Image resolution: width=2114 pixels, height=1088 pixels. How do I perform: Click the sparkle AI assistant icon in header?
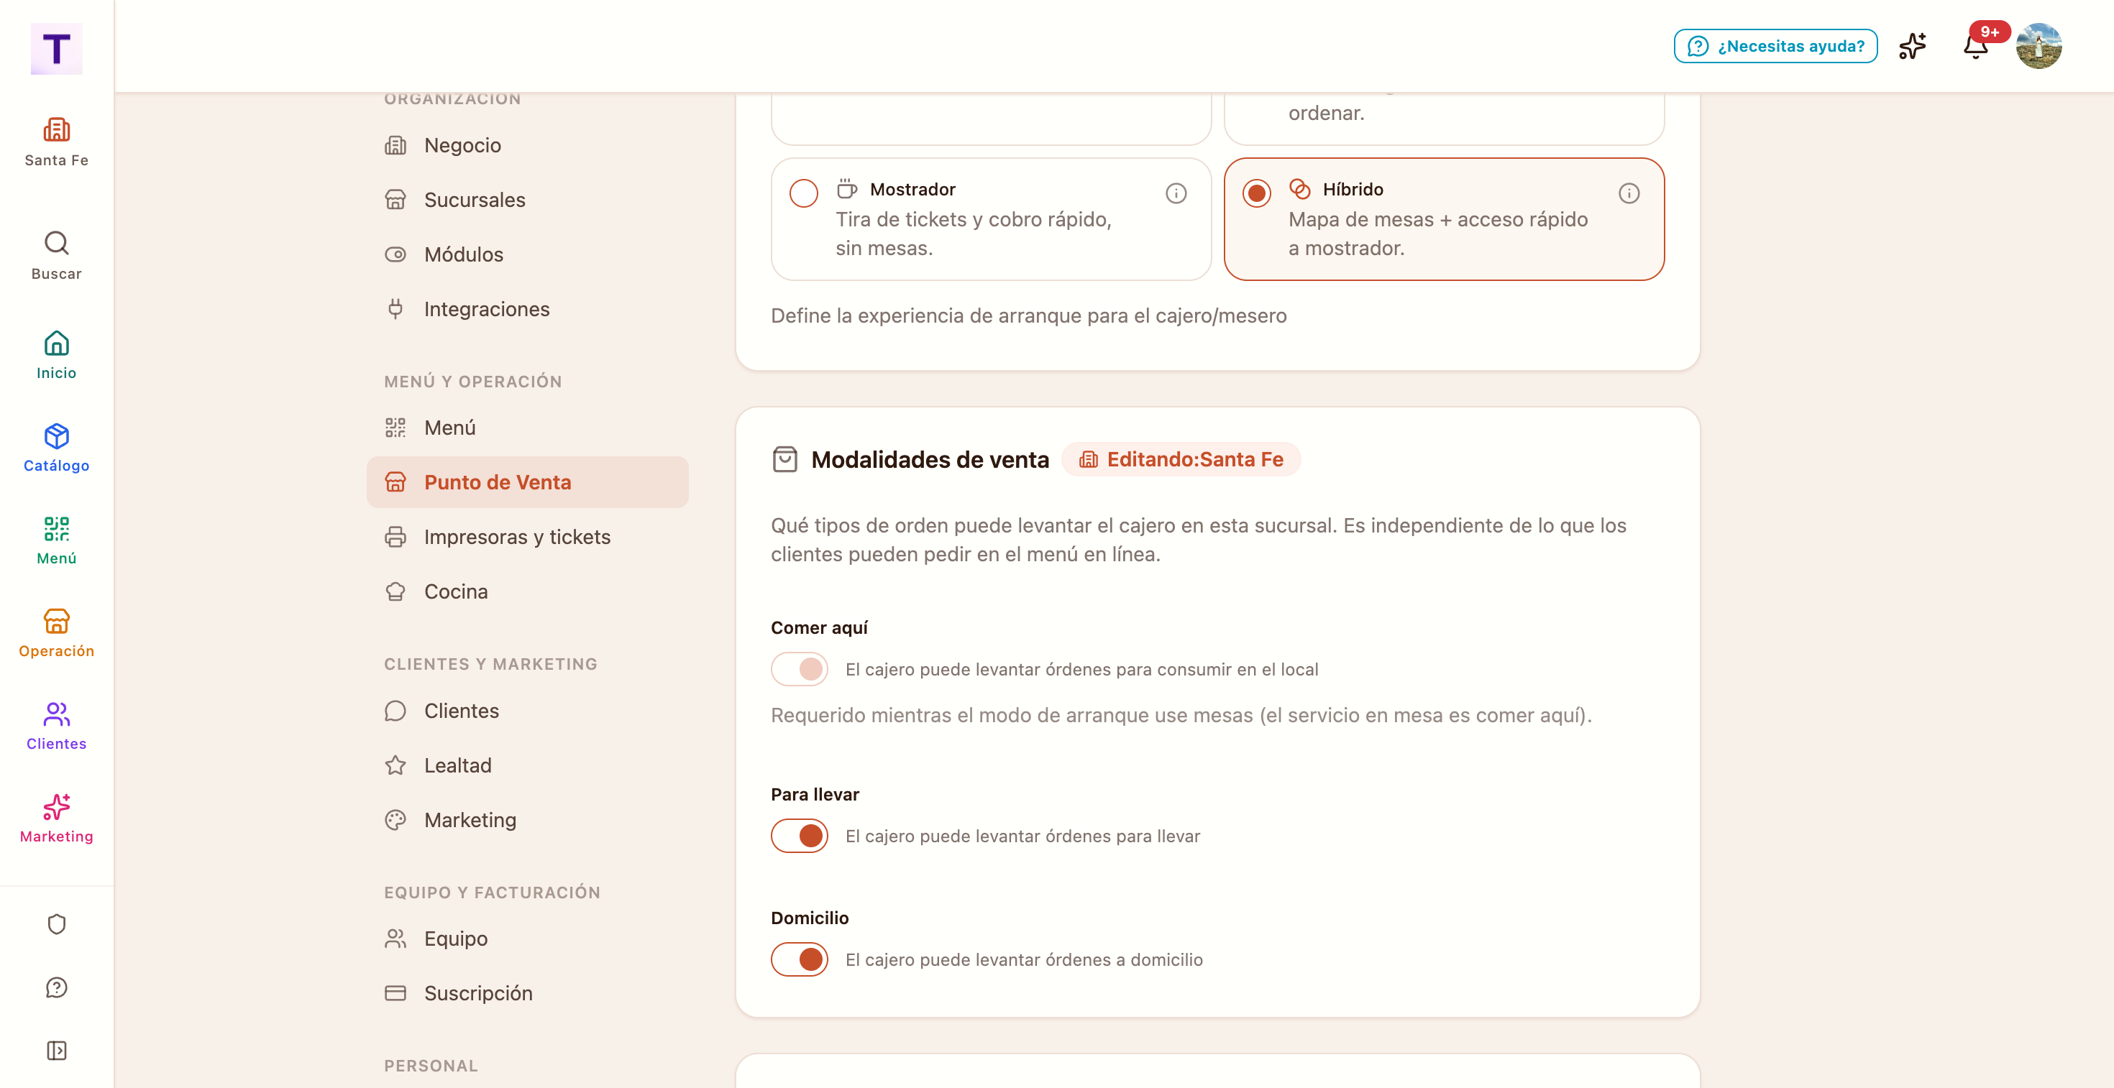pos(1912,46)
